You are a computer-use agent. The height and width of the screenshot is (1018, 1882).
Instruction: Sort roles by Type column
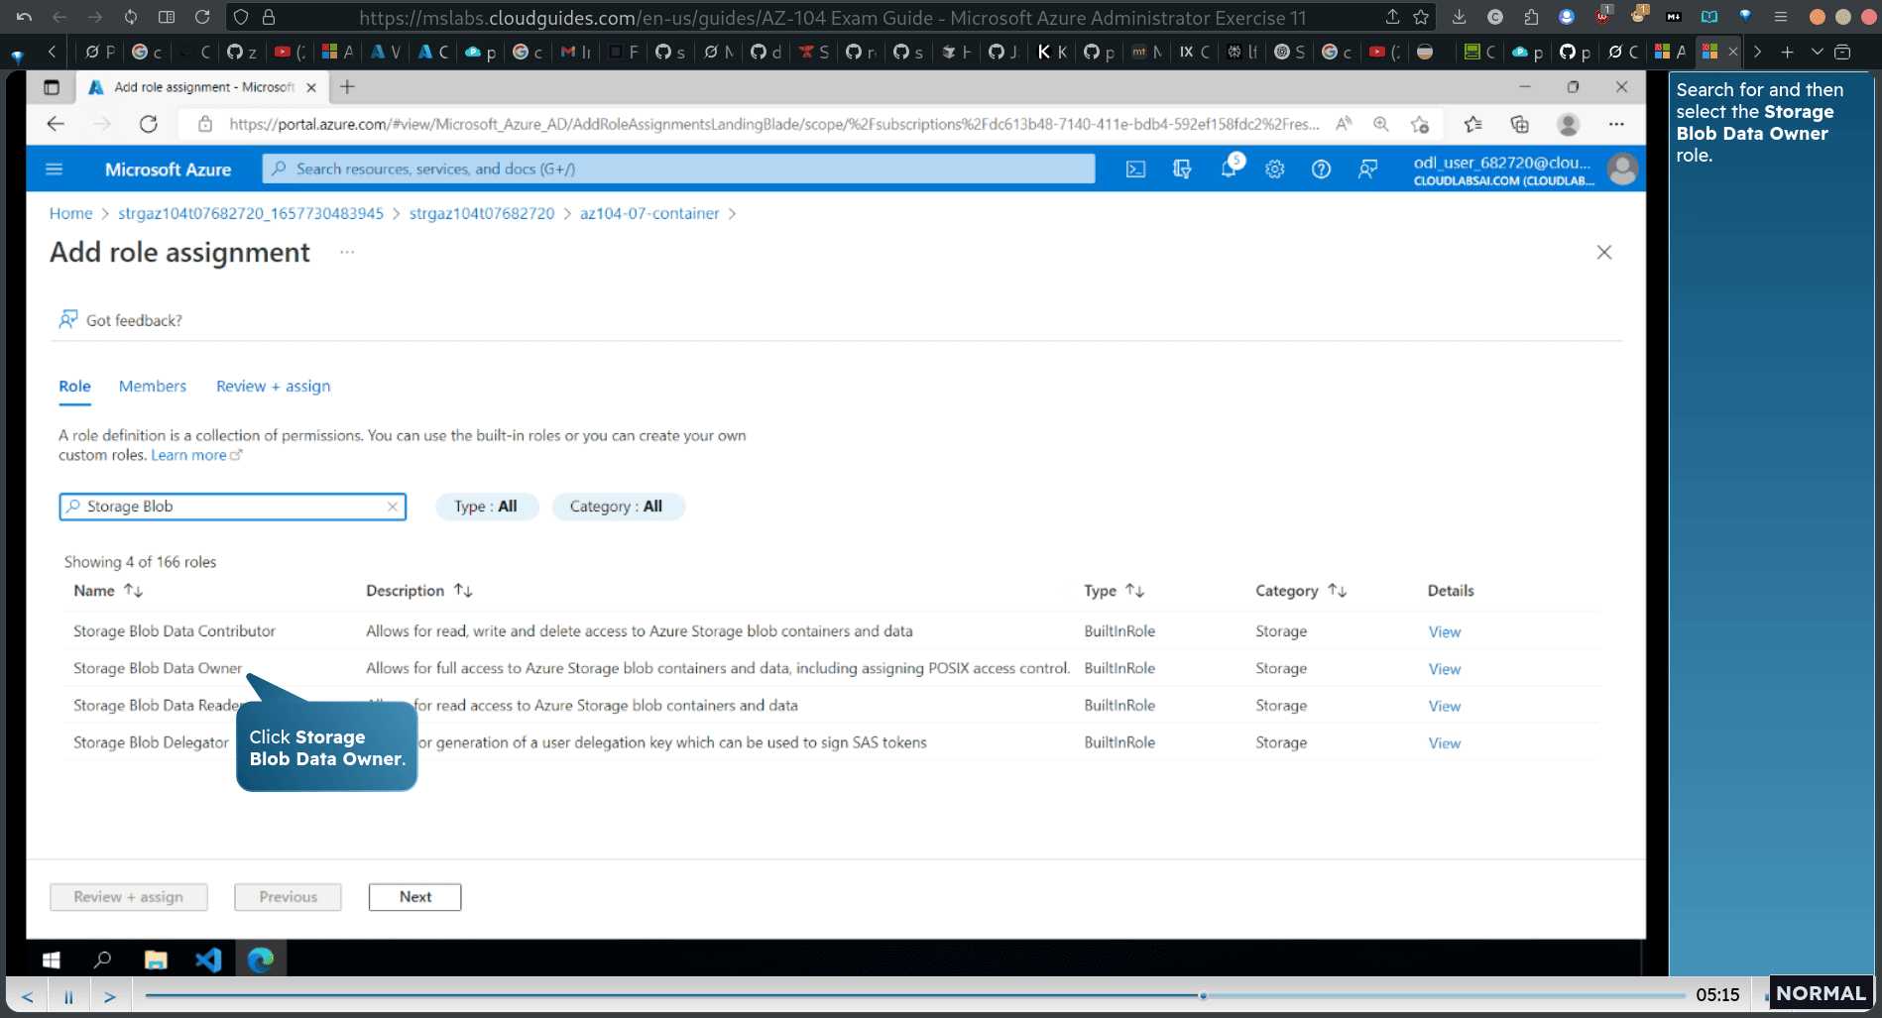tap(1114, 591)
